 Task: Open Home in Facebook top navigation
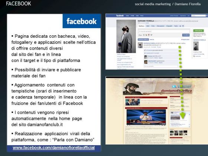point(127,16)
